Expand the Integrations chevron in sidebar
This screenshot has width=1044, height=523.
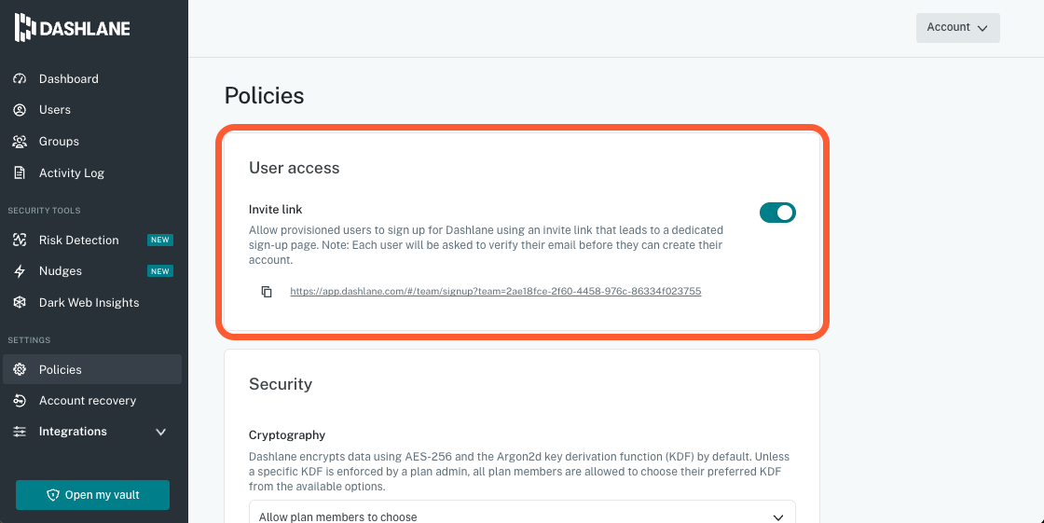tap(160, 433)
